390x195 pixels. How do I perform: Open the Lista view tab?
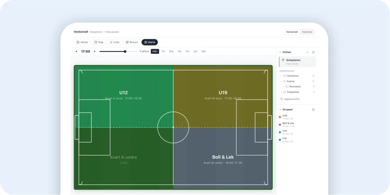(114, 42)
